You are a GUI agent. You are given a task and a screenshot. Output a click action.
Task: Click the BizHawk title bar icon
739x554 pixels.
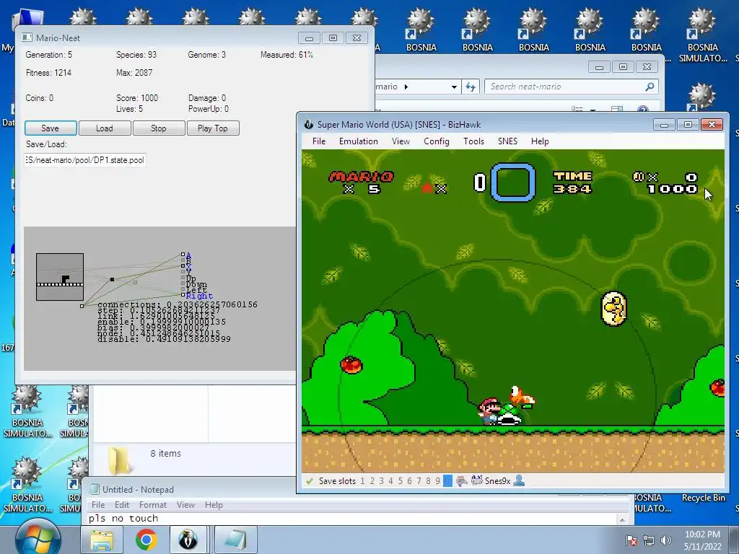coord(309,124)
